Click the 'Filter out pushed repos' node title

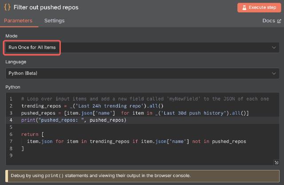point(46,8)
